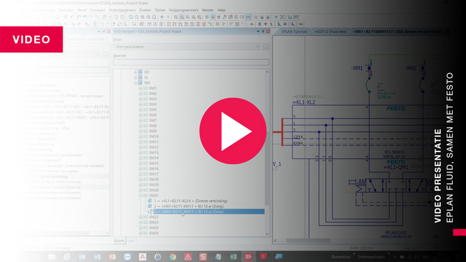Close the Verbindingen panel with red X
The height and width of the screenshot is (262, 466).
tap(268, 31)
